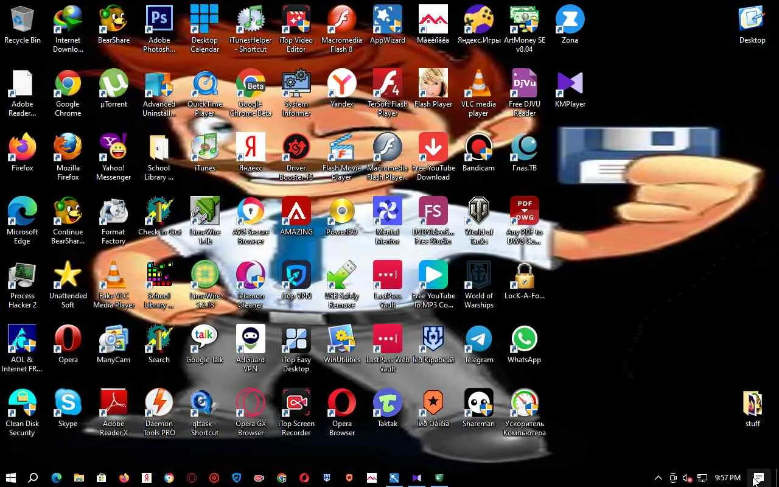Open Driver Booster 13 shortcut
The image size is (779, 487).
[296, 157]
